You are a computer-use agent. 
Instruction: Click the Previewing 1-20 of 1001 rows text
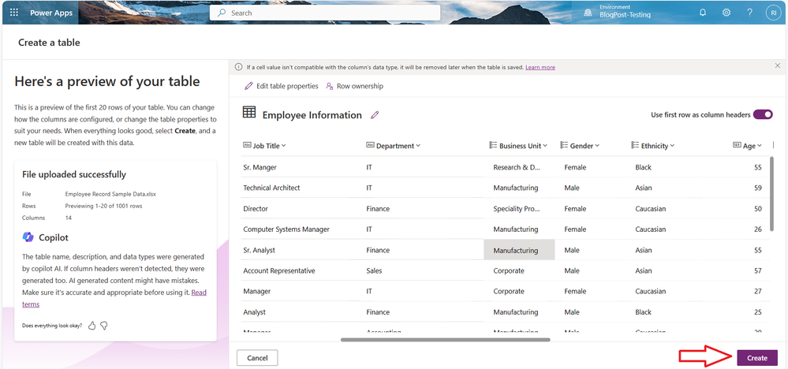click(x=103, y=206)
